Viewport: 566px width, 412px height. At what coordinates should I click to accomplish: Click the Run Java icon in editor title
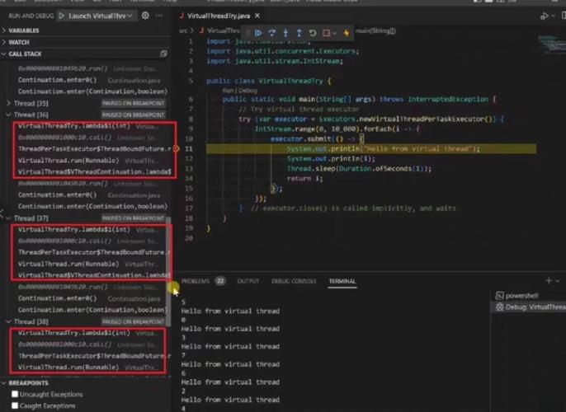point(544,16)
